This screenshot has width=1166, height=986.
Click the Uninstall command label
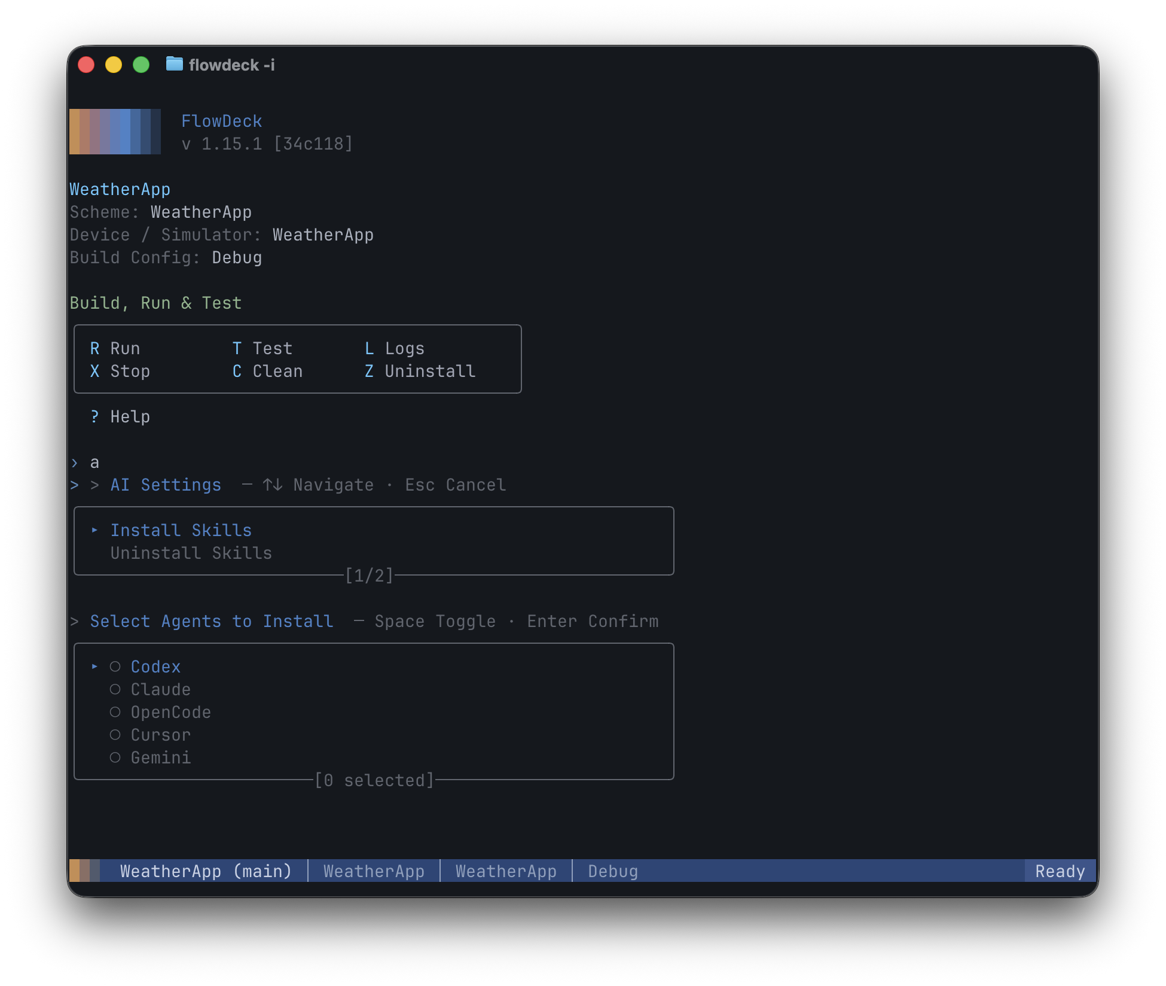tap(430, 372)
